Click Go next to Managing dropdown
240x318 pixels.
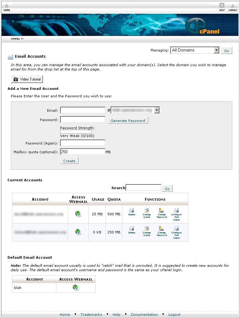pos(226,51)
